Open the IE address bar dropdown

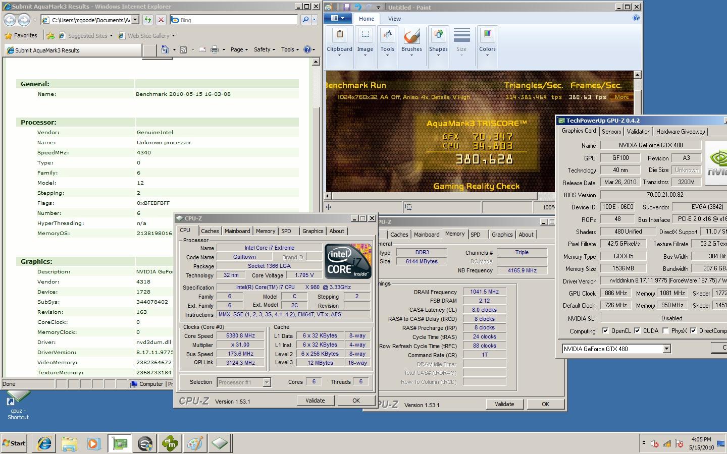135,20
